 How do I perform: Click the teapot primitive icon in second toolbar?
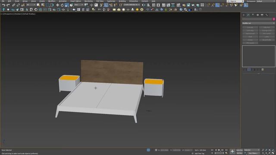pos(74,9)
